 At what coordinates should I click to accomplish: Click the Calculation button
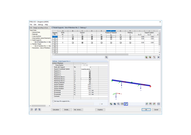(x=56, y=110)
